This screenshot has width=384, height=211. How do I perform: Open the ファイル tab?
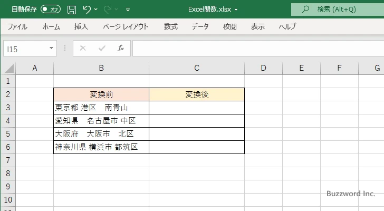17,26
